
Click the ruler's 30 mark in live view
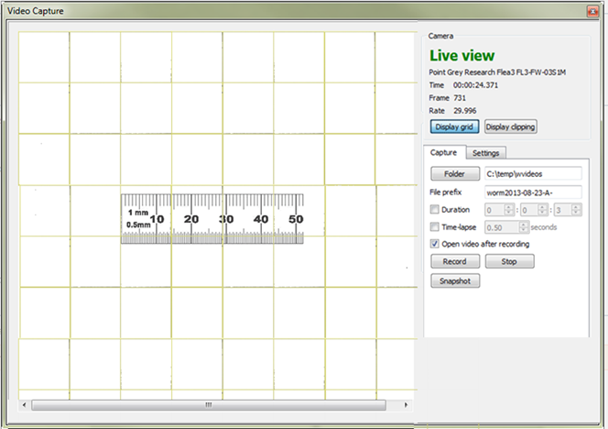point(226,219)
